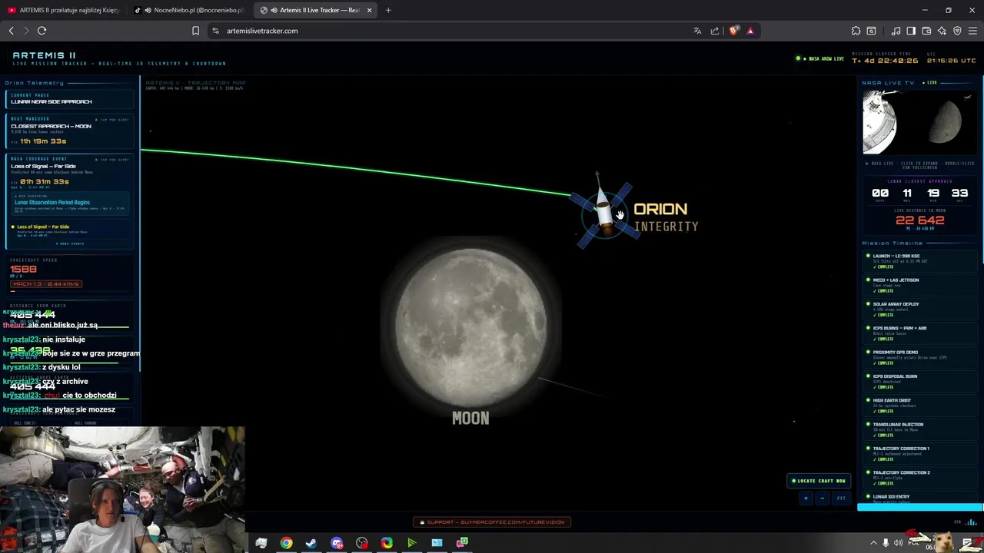This screenshot has height=553, width=984.
Task: Click the 1588 spacecraft speed value
Action: coord(24,270)
